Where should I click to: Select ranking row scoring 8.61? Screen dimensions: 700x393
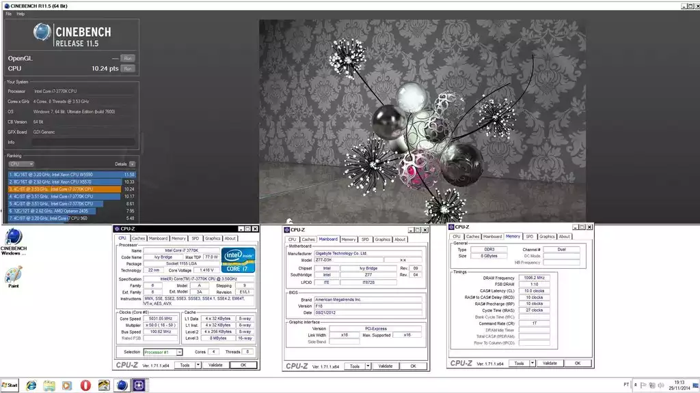click(72, 203)
